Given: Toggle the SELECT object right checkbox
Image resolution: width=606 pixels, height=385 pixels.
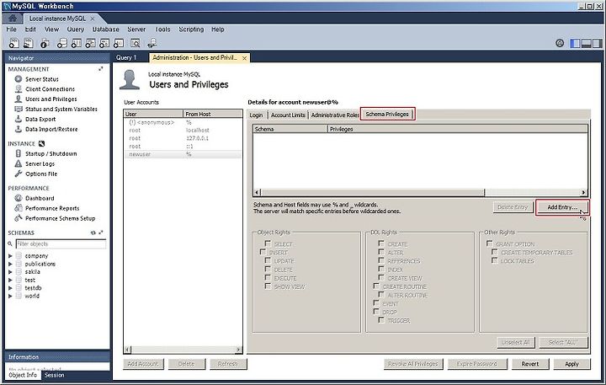Looking at the screenshot, I should click(268, 243).
